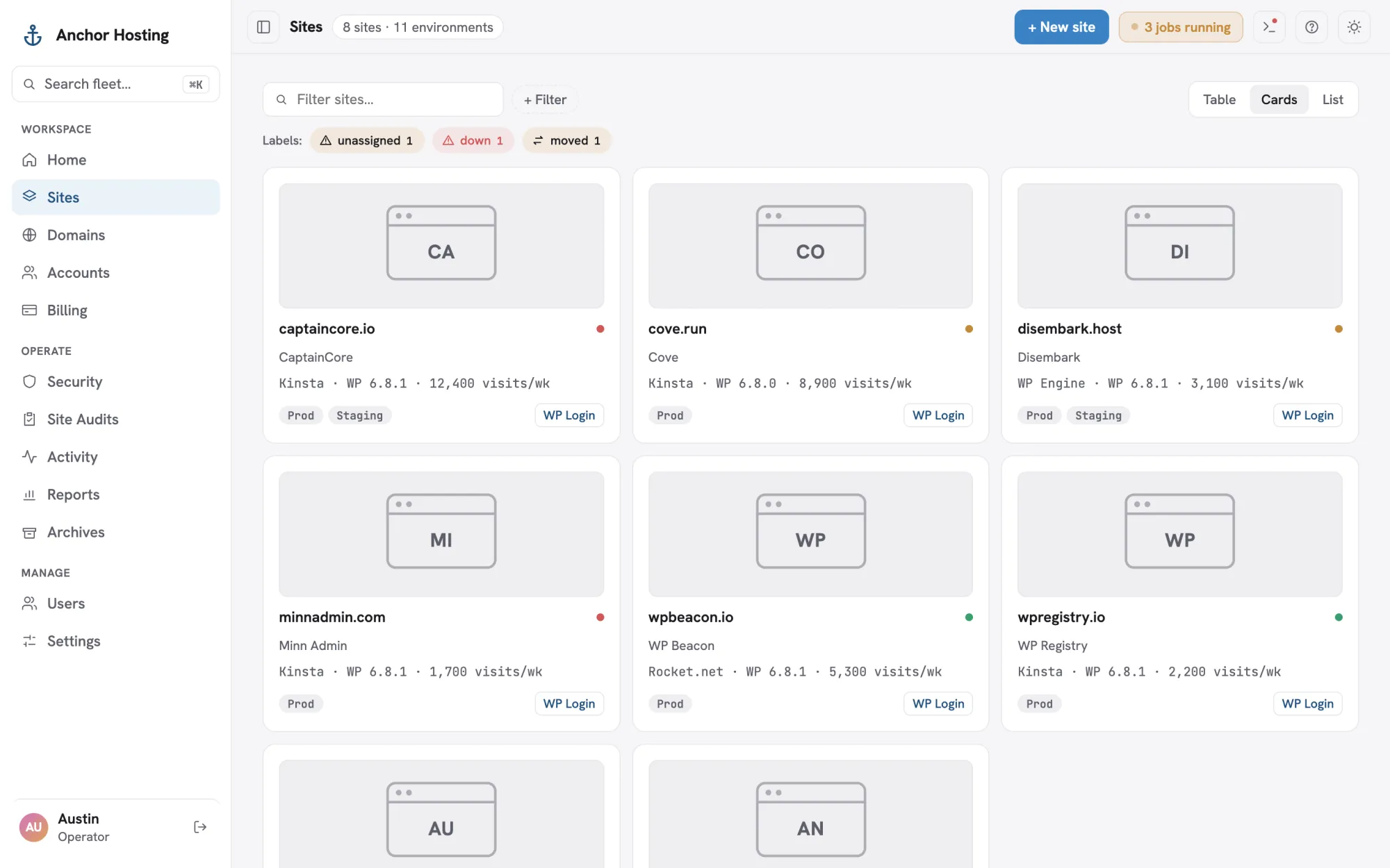Click WP Login on wpregistry.io card
Screen dimensions: 1390x868
(1307, 703)
